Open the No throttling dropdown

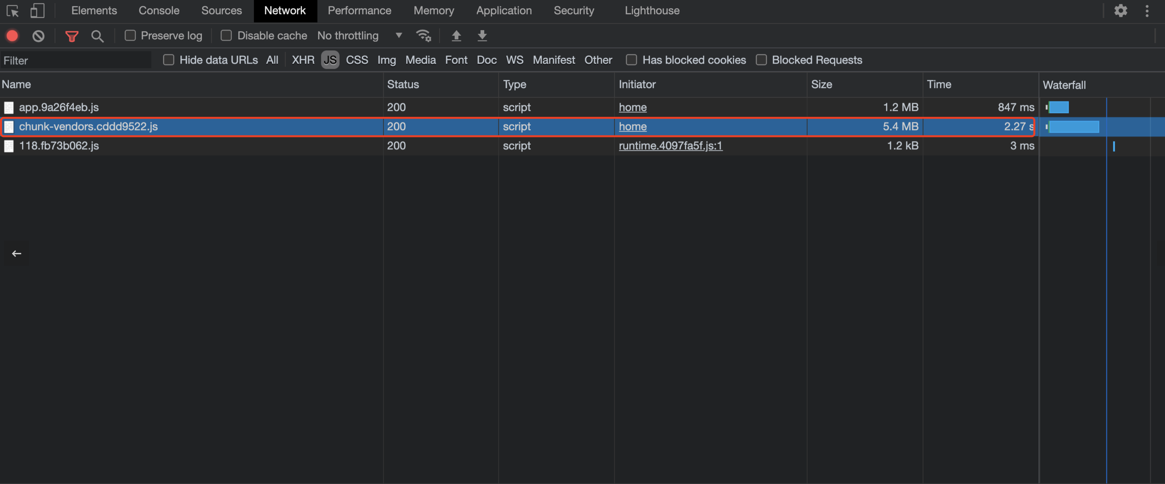pos(359,35)
